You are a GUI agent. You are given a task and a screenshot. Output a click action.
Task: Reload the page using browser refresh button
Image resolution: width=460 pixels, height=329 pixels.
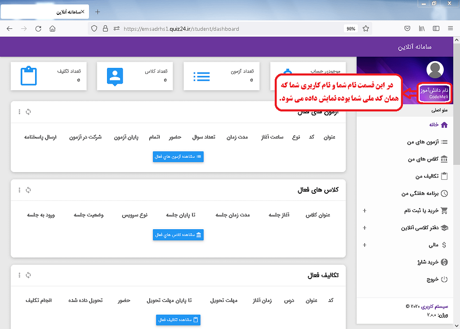coord(38,28)
